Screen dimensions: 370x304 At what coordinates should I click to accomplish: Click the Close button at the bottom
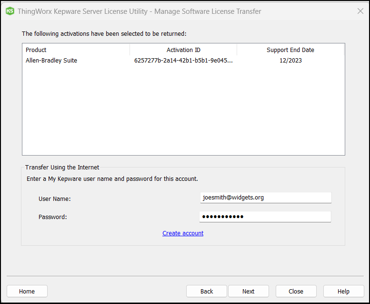coord(296,292)
